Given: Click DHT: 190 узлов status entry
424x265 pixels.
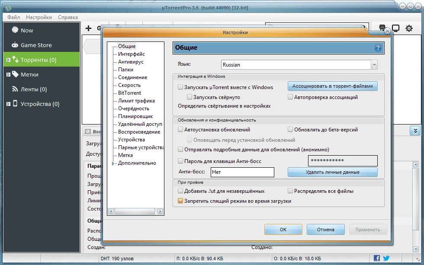Looking at the screenshot, I should tap(117, 259).
